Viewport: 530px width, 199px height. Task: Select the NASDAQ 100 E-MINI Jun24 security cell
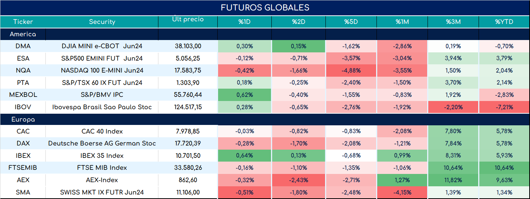pos(102,70)
